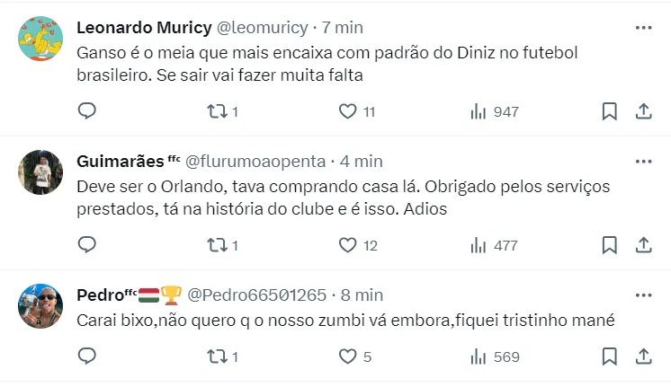This screenshot has height=387, width=671.
Task: Bookmark Guimarães' tweet
Action: tap(609, 244)
